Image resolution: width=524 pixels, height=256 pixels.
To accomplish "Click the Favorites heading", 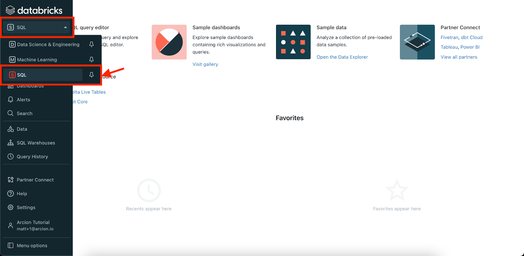I will (x=290, y=118).
